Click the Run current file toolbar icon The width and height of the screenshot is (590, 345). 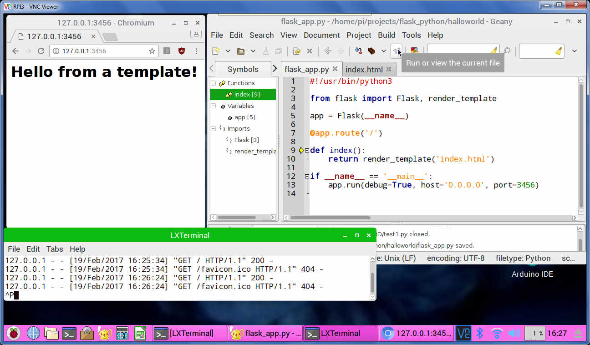397,51
